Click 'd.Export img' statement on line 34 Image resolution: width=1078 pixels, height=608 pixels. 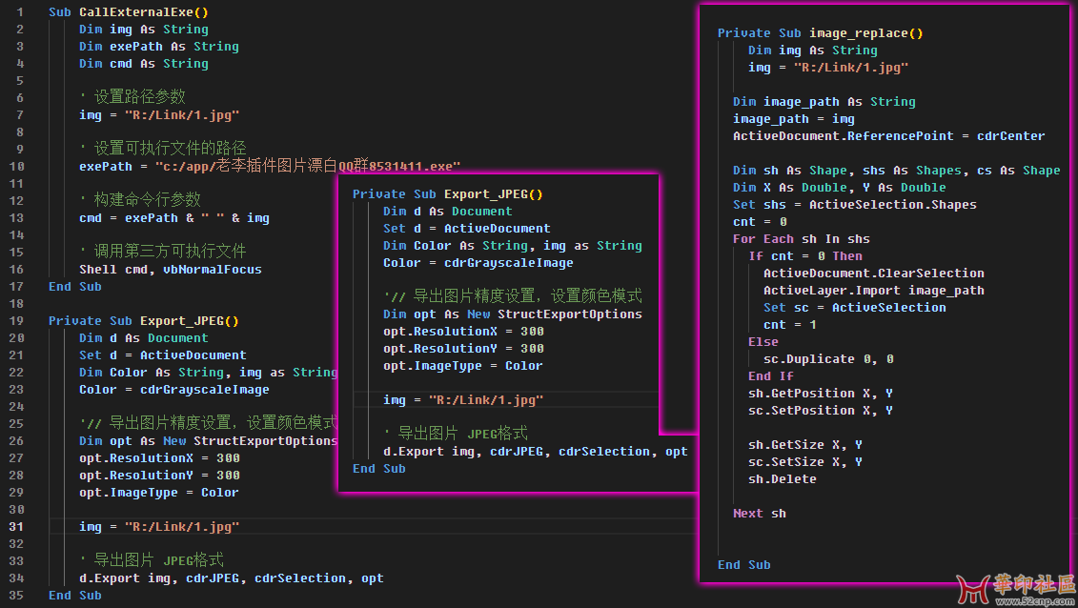[231, 578]
